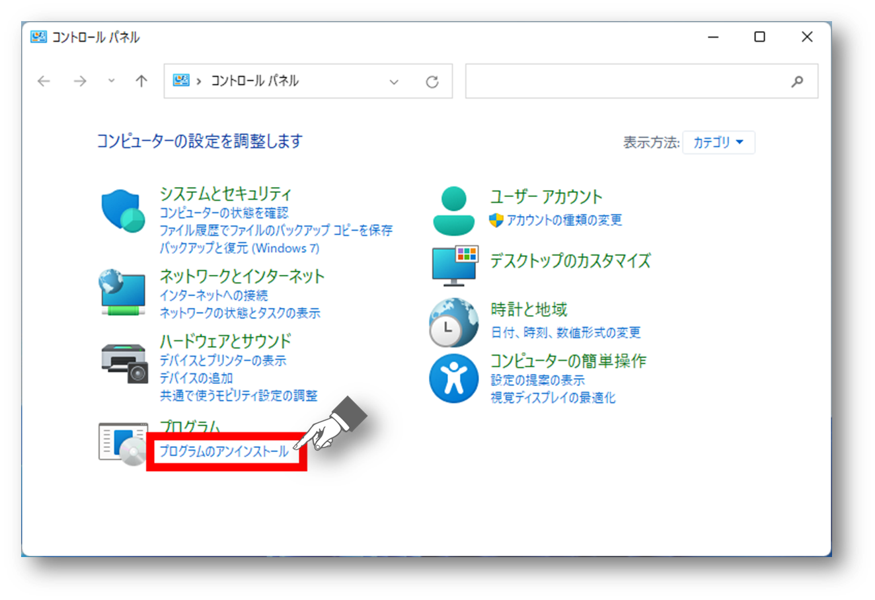
Task: Open ファイル履歴でファイルのバックアップ コピーを保存 link
Action: point(276,230)
